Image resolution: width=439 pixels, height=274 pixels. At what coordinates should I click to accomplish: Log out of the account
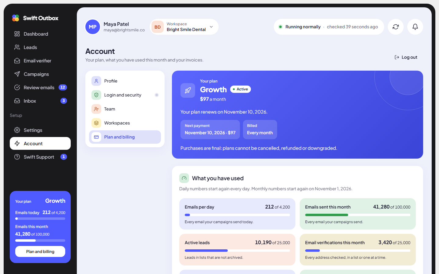(x=406, y=57)
